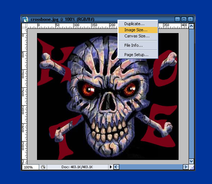The height and width of the screenshot is (184, 212).
Task: Click the horizontal ruler at 100 mark
Action: pyautogui.click(x=77, y=25)
